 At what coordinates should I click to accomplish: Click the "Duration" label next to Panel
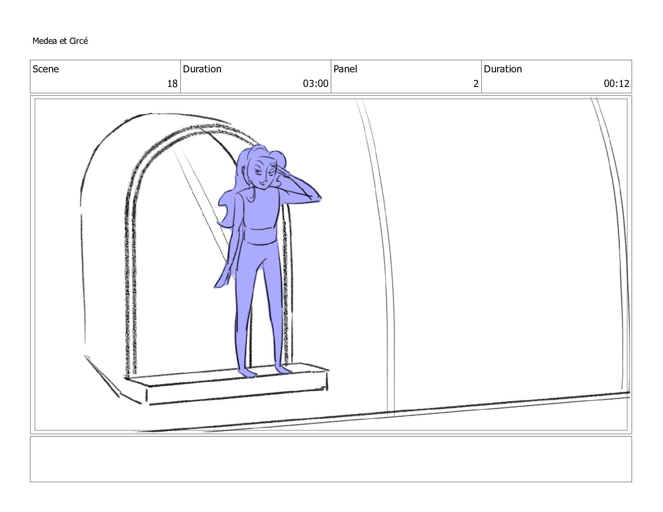point(503,69)
